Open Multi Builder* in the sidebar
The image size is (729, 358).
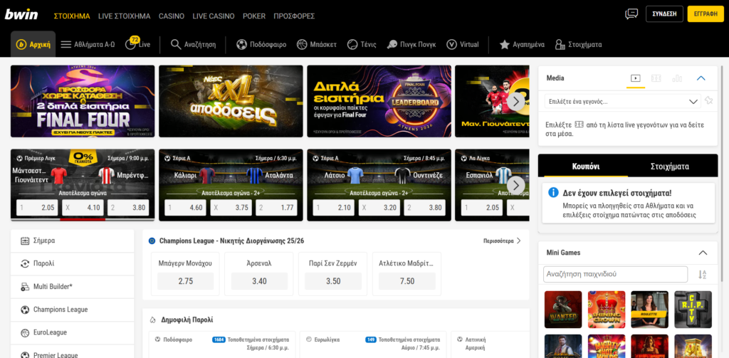coord(73,286)
